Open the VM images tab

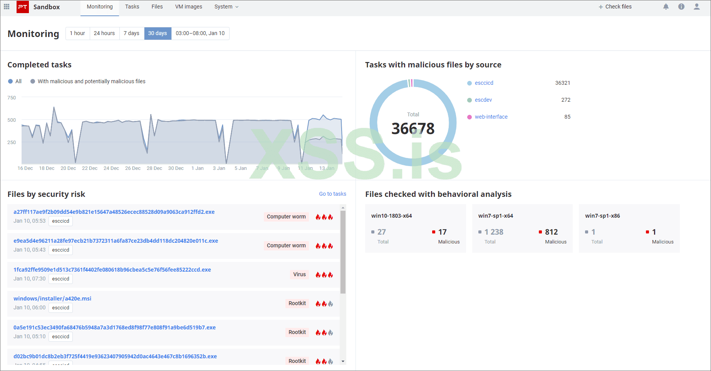[188, 7]
